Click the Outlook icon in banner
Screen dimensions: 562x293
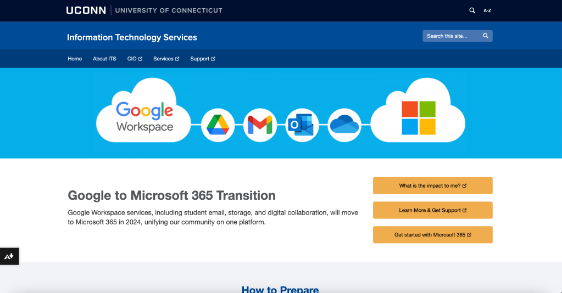(x=302, y=125)
